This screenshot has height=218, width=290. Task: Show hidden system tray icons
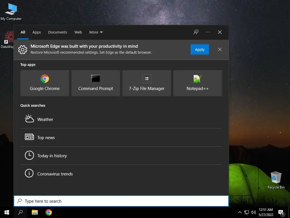click(x=240, y=212)
